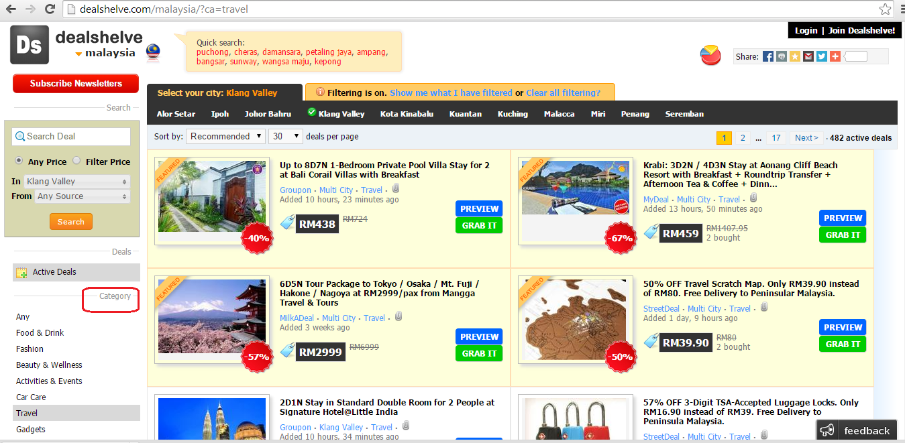Click the paperclip icon on Tokyo tour deal
The height and width of the screenshot is (443, 905).
tap(398, 317)
